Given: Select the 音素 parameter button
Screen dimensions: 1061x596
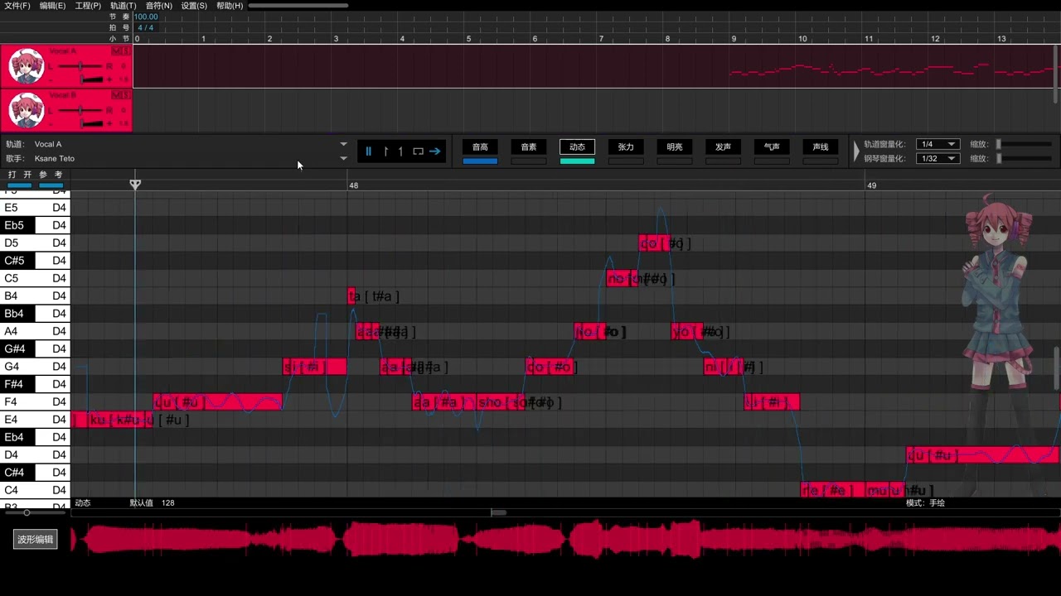Looking at the screenshot, I should pos(529,147).
